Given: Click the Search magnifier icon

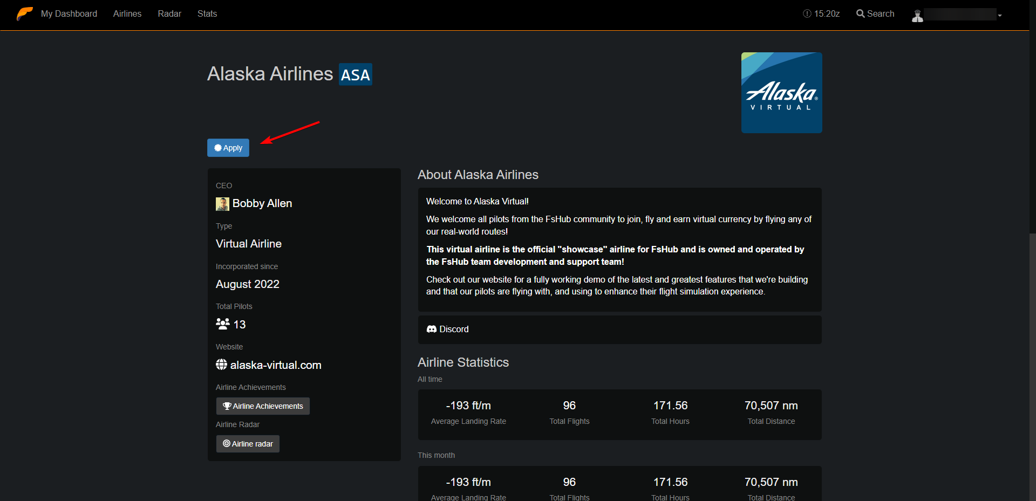Looking at the screenshot, I should coord(861,13).
